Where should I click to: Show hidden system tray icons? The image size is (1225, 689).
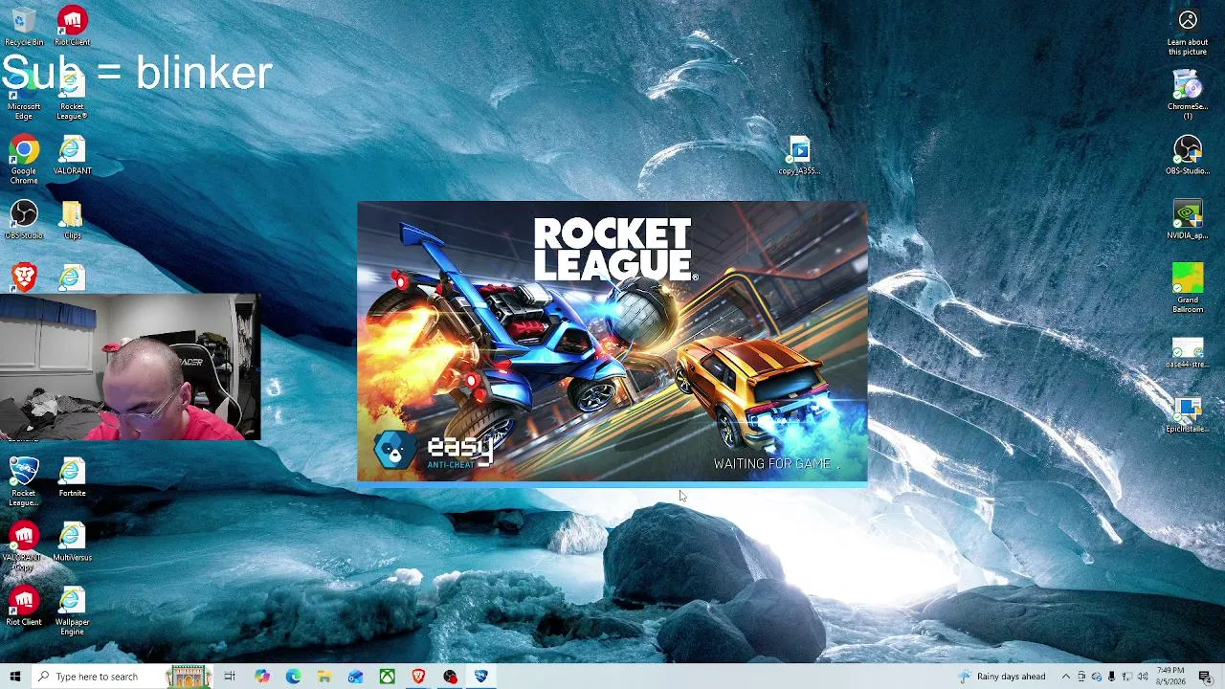point(1065,677)
